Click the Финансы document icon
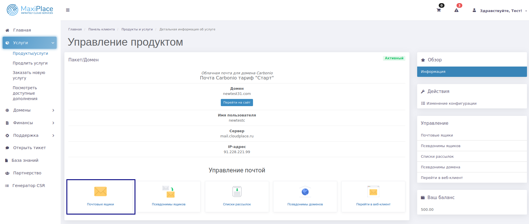 (x=7, y=123)
